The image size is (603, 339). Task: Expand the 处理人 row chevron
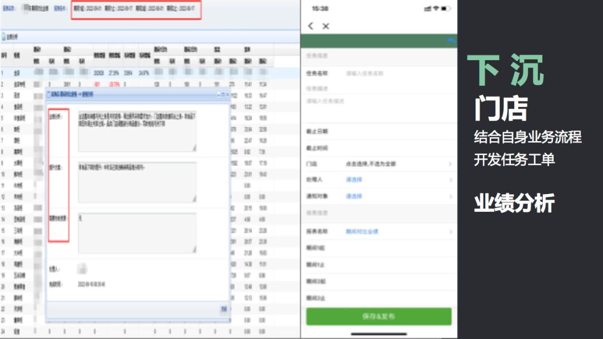coord(450,180)
